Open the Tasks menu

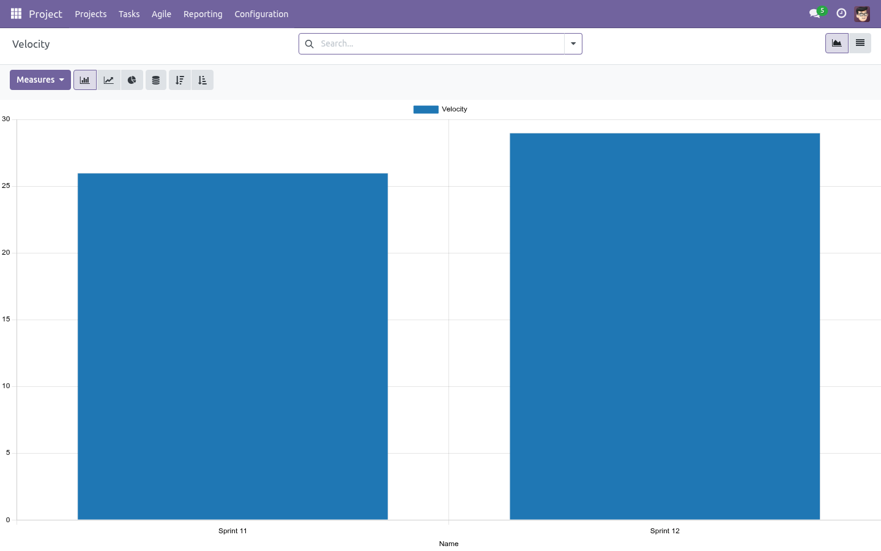129,14
